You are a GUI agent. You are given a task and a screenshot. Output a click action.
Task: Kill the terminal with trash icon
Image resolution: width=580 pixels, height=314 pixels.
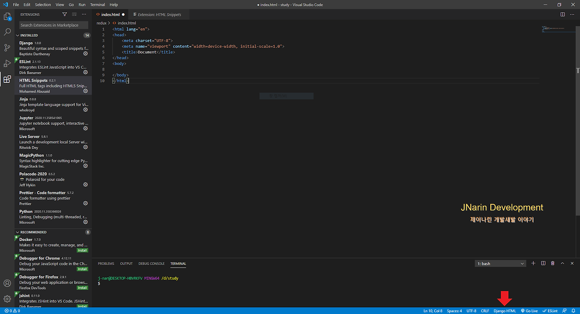pyautogui.click(x=552, y=263)
